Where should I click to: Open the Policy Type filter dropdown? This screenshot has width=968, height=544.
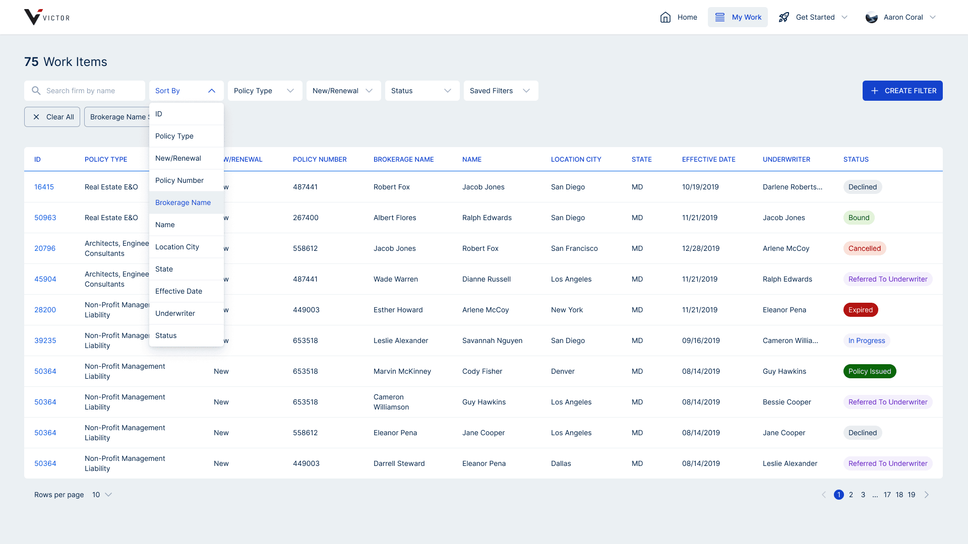[264, 91]
